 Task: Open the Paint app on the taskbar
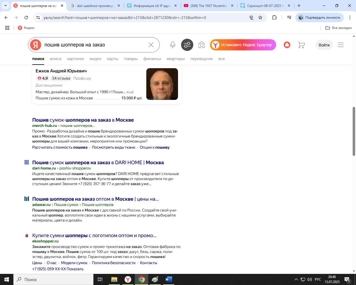(155, 279)
